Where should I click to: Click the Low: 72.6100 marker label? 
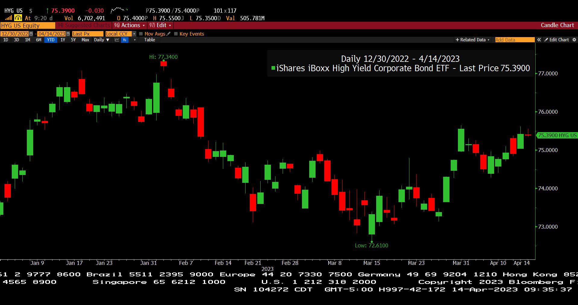coord(372,245)
